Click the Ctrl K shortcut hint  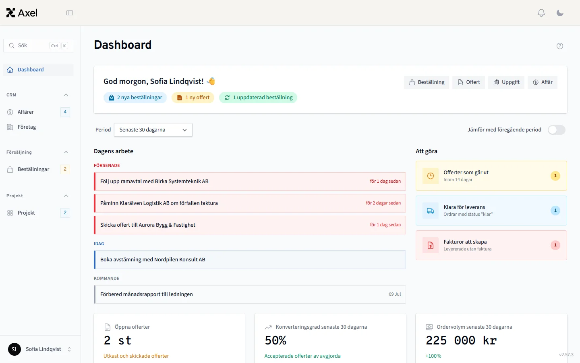[x=59, y=46]
